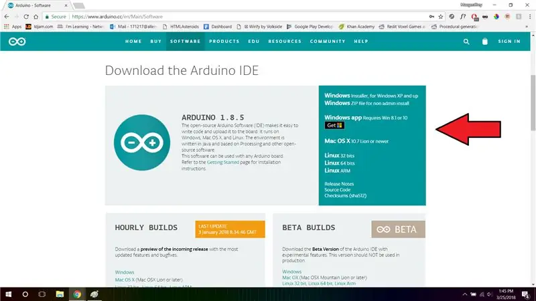
Task: Open the Chrome three-dot menu
Action: point(530,16)
